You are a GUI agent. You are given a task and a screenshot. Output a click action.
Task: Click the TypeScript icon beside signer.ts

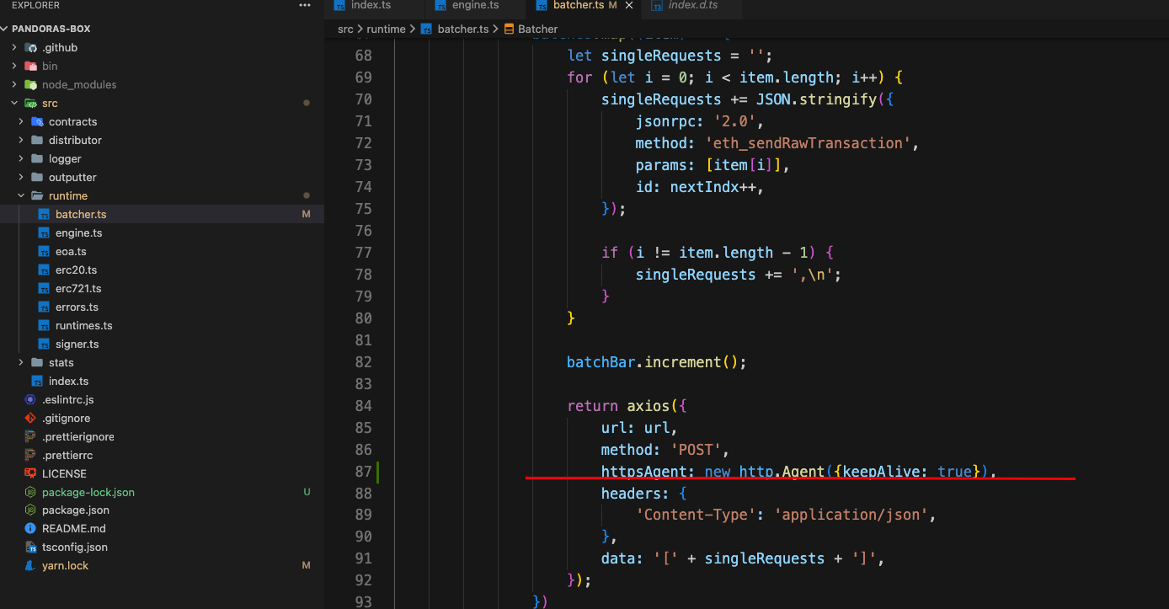(44, 344)
